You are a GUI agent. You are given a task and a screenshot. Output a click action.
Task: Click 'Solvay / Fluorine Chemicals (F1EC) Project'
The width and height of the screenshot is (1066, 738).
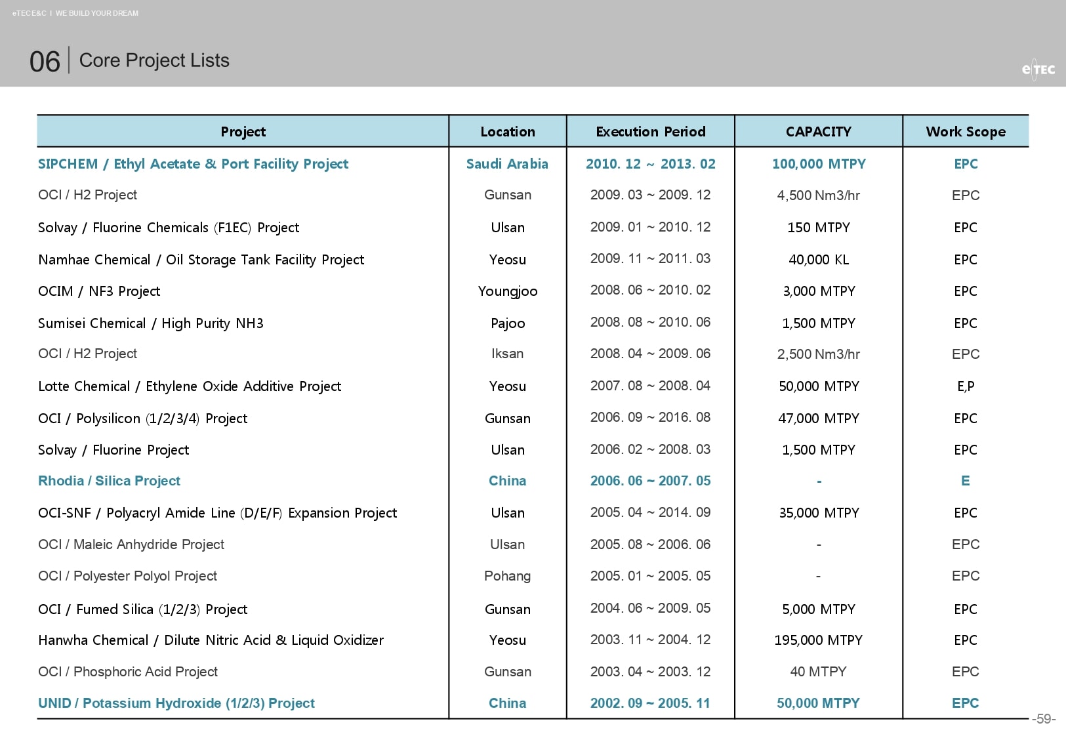[x=169, y=228]
